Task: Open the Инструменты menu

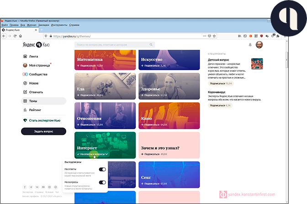Action: [x=59, y=25]
